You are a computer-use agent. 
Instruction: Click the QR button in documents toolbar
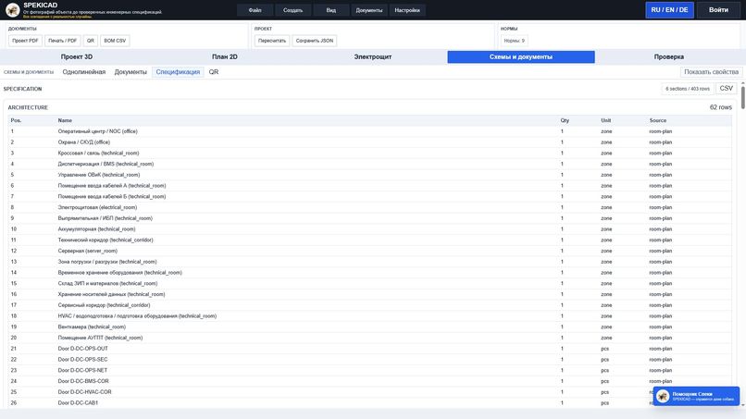91,41
